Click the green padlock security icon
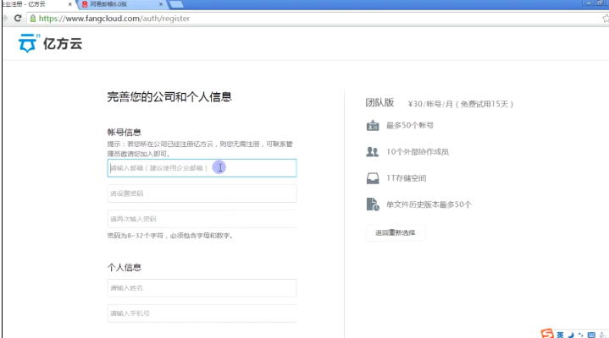The image size is (609, 338). click(33, 19)
